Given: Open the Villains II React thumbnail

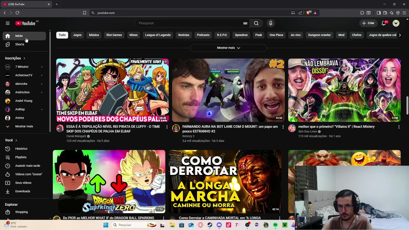Looking at the screenshot, I should (344, 90).
